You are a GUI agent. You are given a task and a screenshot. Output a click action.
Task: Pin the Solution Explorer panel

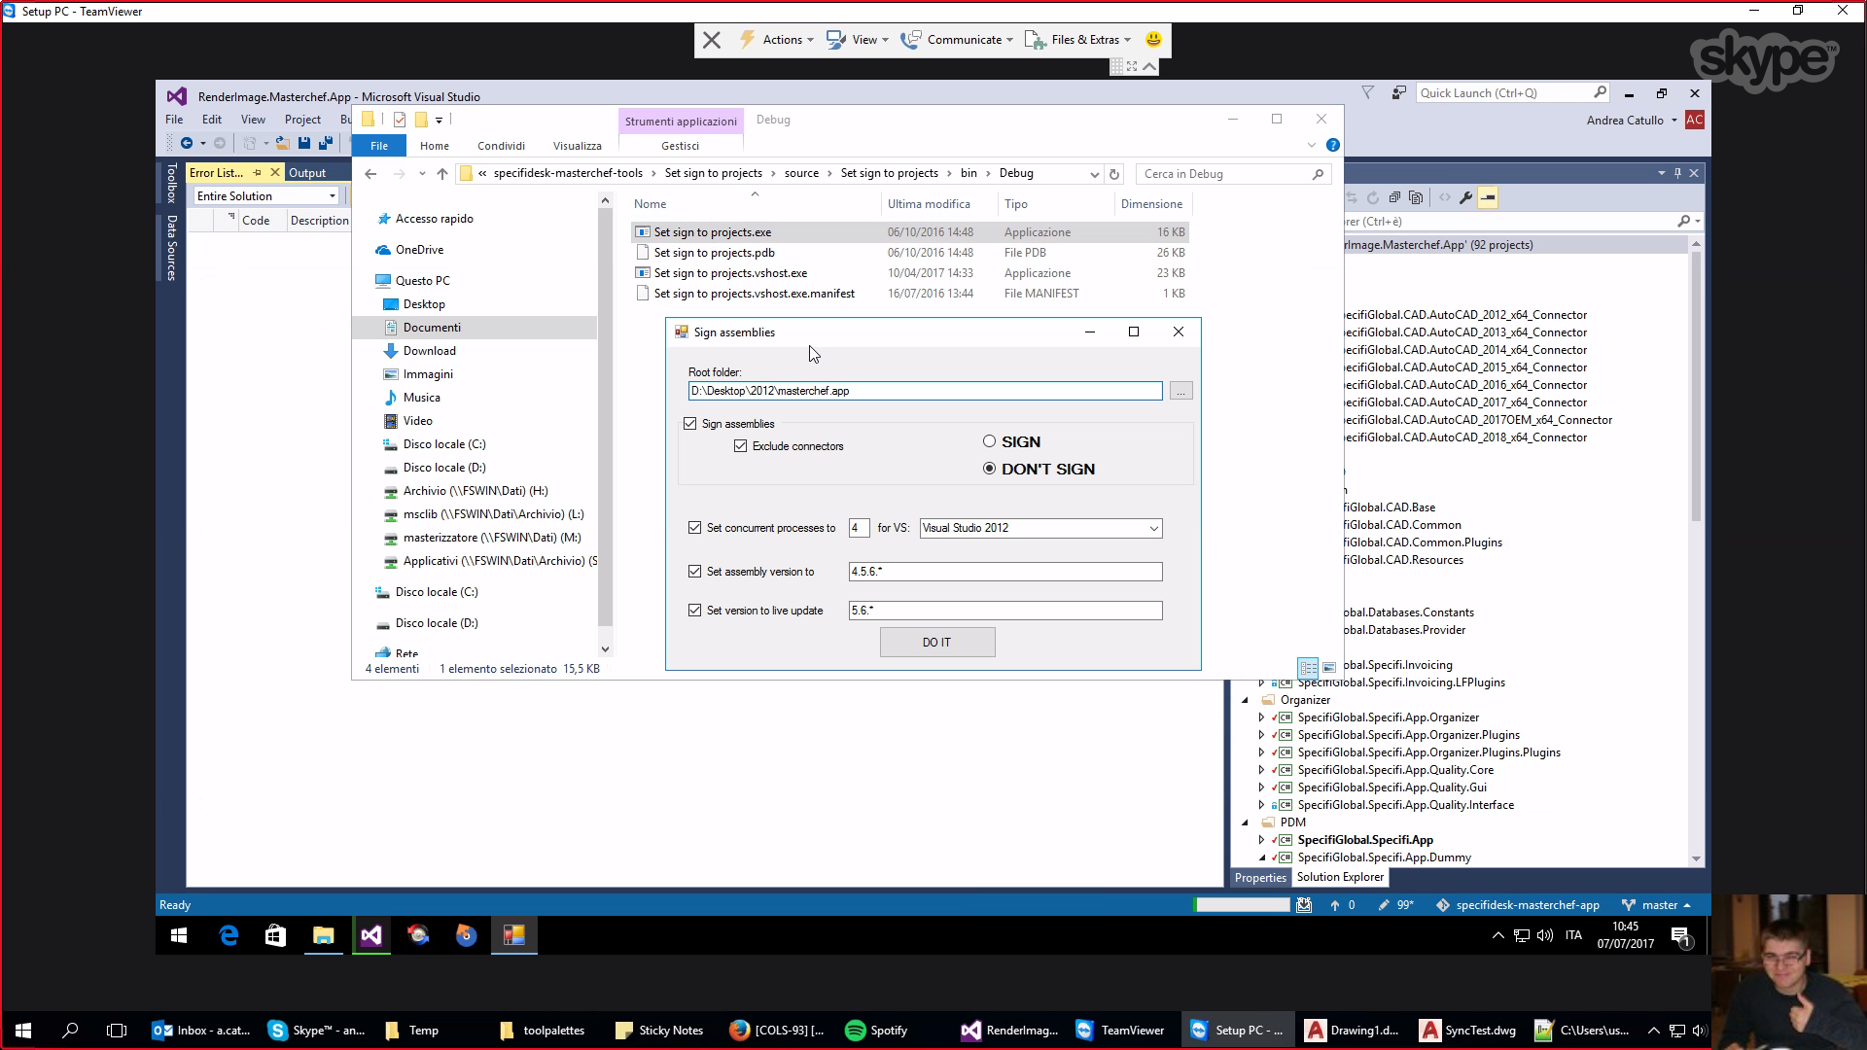(1677, 173)
